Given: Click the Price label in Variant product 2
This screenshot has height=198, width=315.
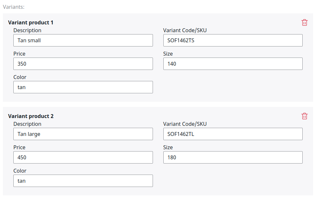Looking at the screenshot, I should pyautogui.click(x=19, y=147).
